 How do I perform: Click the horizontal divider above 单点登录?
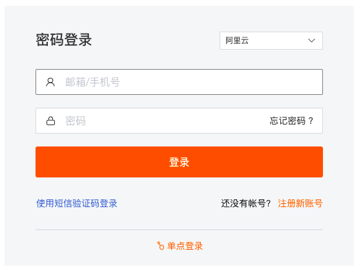click(179, 230)
